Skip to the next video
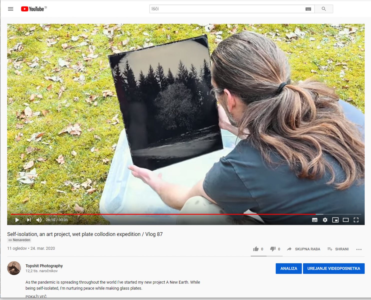The height and width of the screenshot is (300, 371). click(29, 220)
